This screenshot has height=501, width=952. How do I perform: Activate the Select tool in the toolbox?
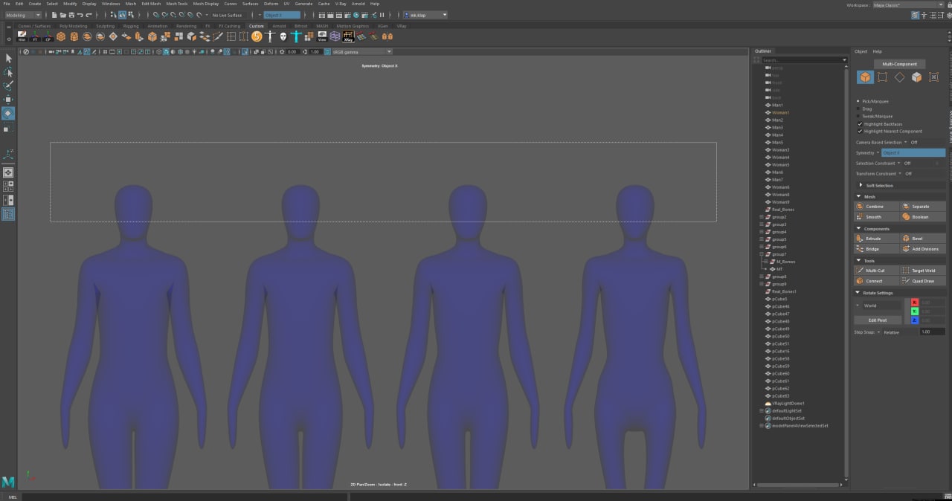tap(8, 58)
